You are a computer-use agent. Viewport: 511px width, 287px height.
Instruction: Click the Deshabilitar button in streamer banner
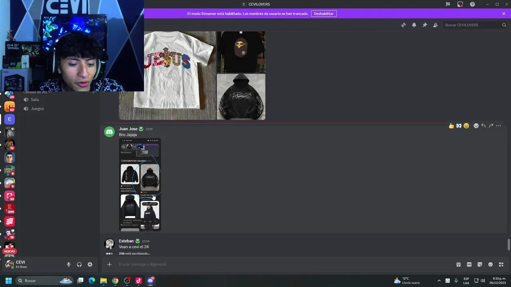(x=323, y=14)
